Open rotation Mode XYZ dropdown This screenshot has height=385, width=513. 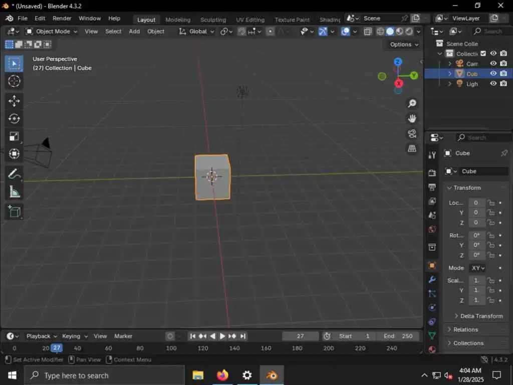477,268
